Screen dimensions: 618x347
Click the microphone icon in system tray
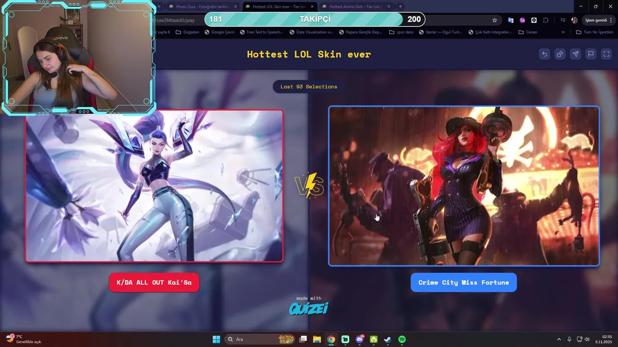click(569, 339)
